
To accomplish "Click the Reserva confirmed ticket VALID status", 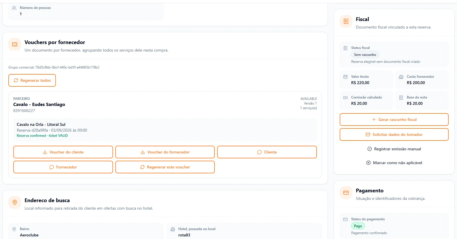I will click(42, 136).
